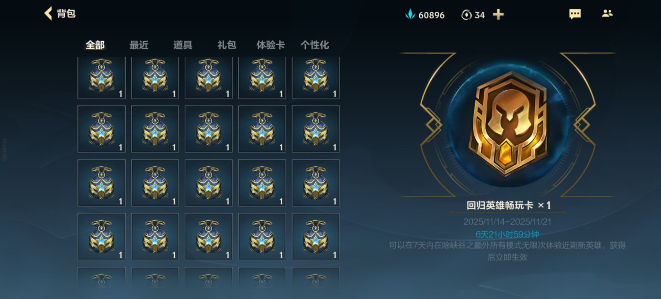This screenshot has height=299, width=661.
Task: Go back from the 背包 screen
Action: (49, 14)
